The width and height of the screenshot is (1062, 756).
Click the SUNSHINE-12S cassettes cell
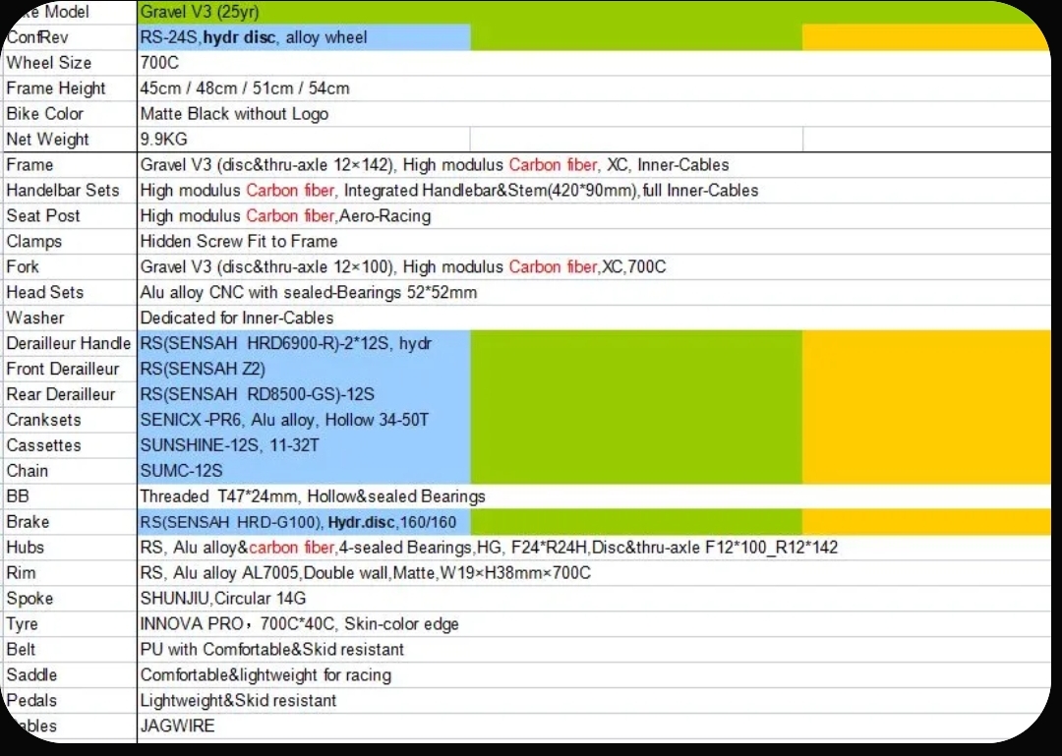coord(230,446)
